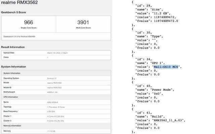Click the JSON value "0x0"
This screenshot has width=215, height=134.
[x=157, y=94]
